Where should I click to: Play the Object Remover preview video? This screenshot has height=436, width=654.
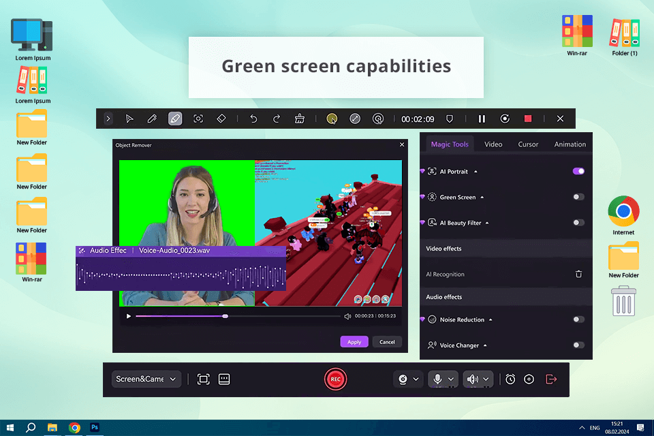(129, 316)
